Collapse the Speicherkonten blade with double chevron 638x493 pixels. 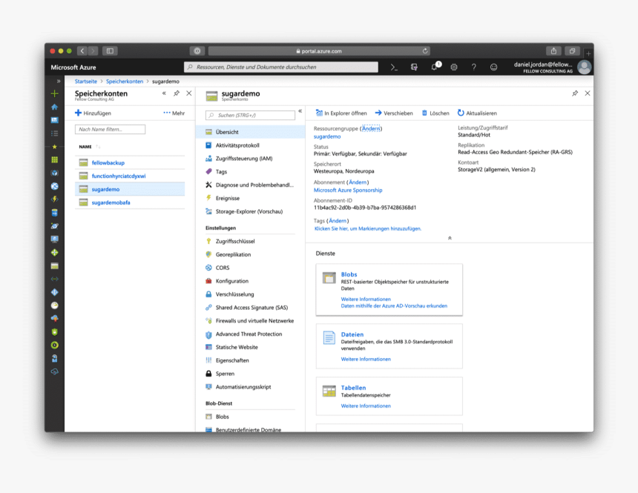[164, 93]
